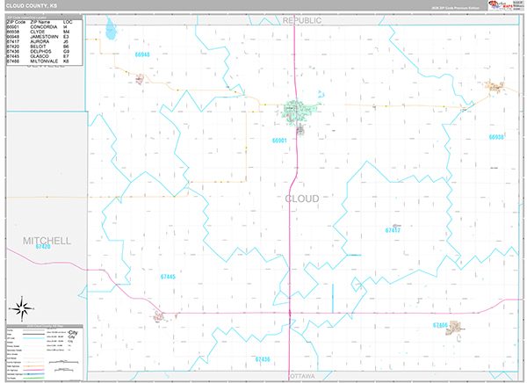Click the 67417 ZIP label on the map
This screenshot has height=383, width=527.
(x=393, y=230)
